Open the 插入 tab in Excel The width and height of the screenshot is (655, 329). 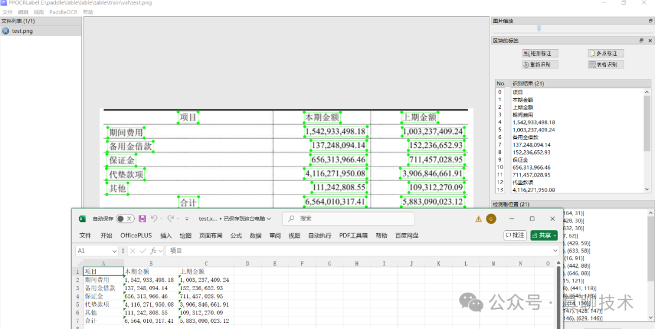pyautogui.click(x=166, y=235)
